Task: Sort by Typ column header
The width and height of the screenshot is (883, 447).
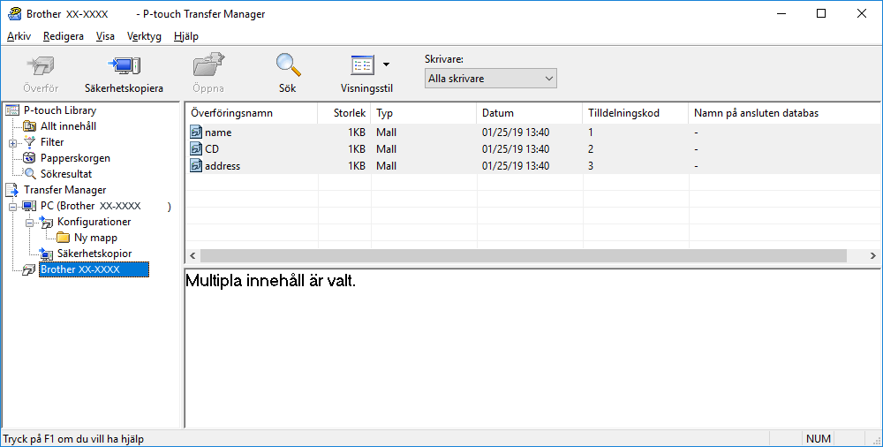Action: pos(424,113)
